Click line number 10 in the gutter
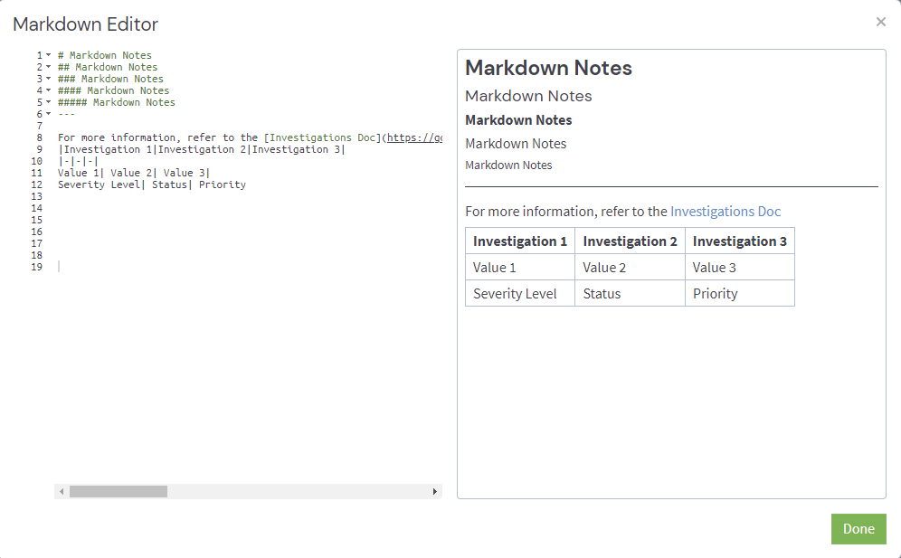Image resolution: width=901 pixels, height=558 pixels. click(x=36, y=160)
